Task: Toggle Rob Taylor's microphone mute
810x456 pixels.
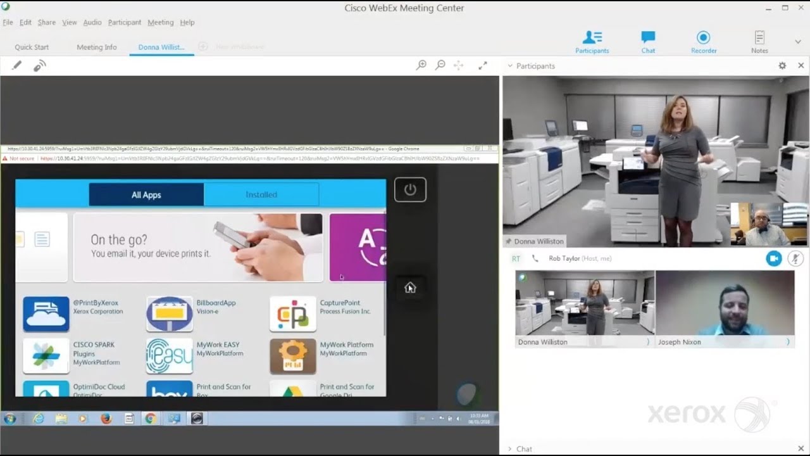Action: [795, 258]
